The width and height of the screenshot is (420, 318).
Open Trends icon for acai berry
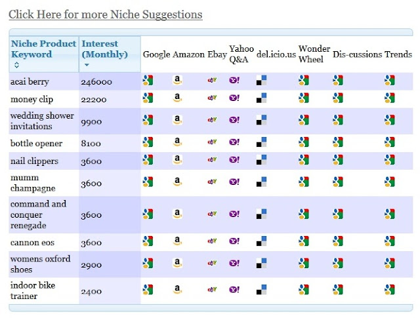389,80
